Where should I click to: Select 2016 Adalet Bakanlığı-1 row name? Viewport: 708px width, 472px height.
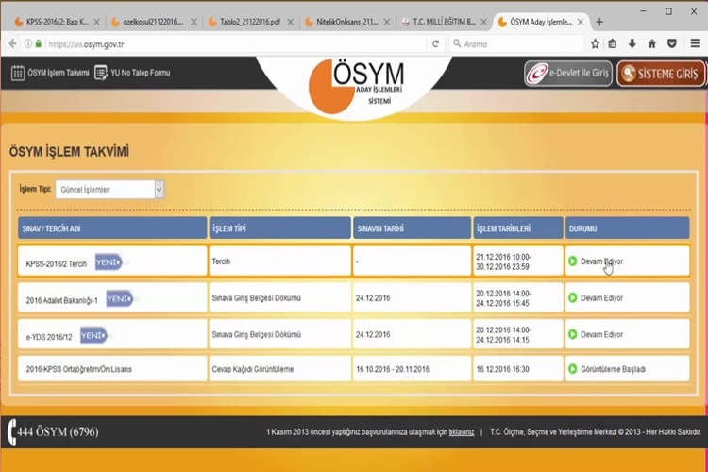tap(62, 301)
